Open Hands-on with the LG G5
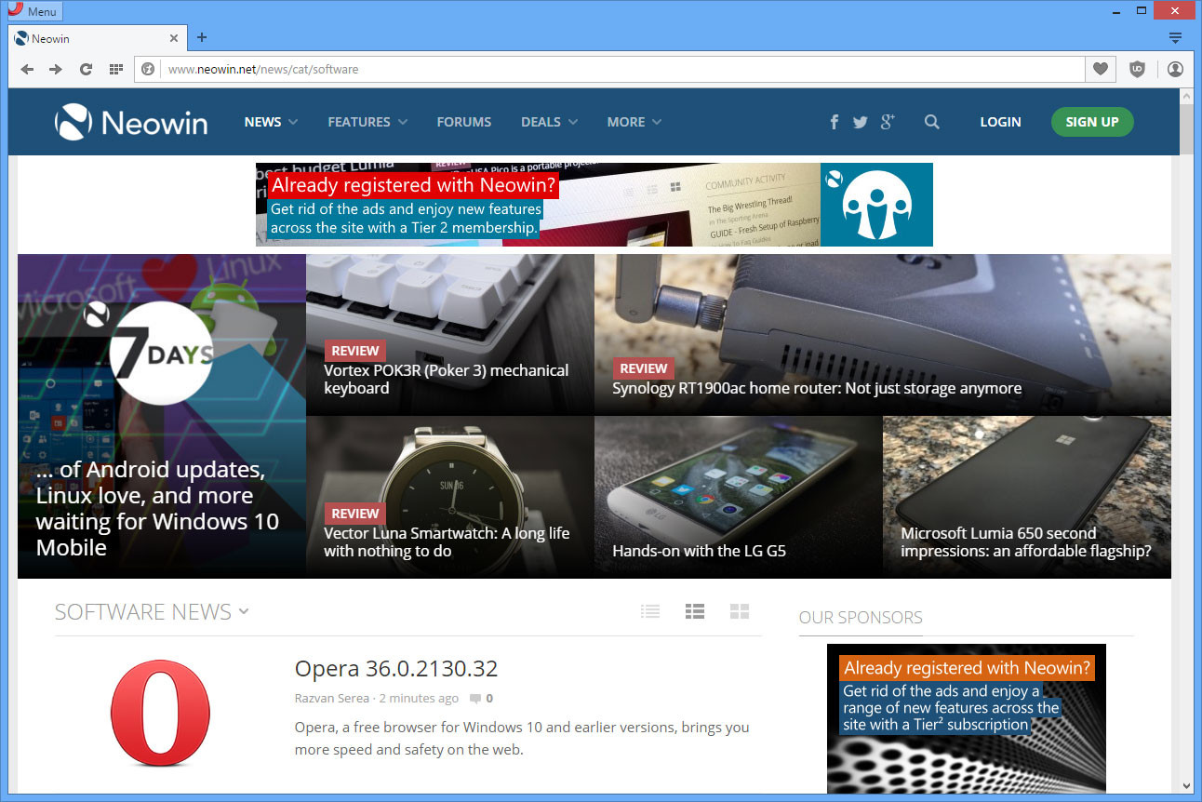The height and width of the screenshot is (802, 1202). (738, 497)
